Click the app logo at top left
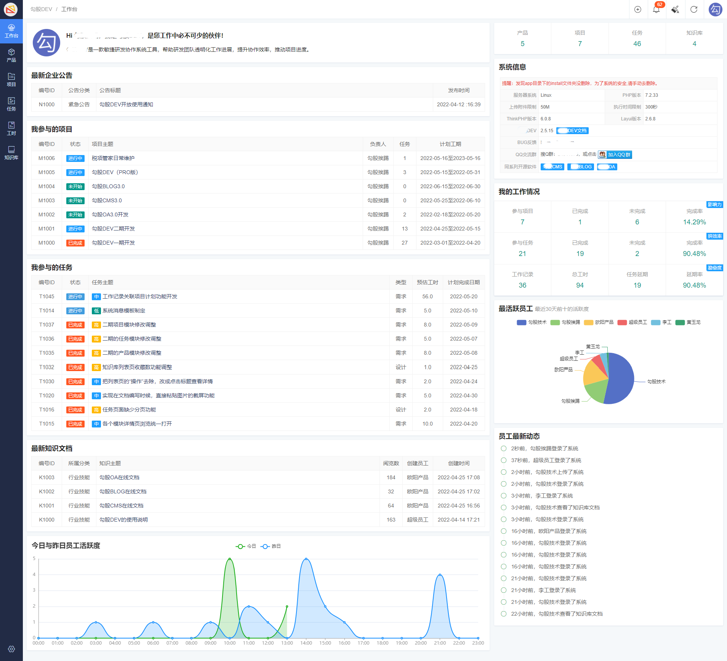This screenshot has height=661, width=727. [x=11, y=9]
